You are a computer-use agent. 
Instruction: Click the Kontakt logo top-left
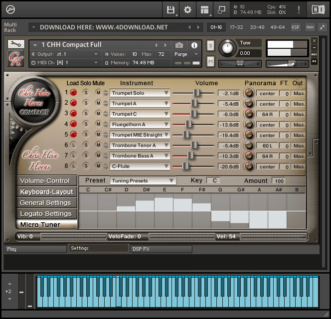point(10,9)
